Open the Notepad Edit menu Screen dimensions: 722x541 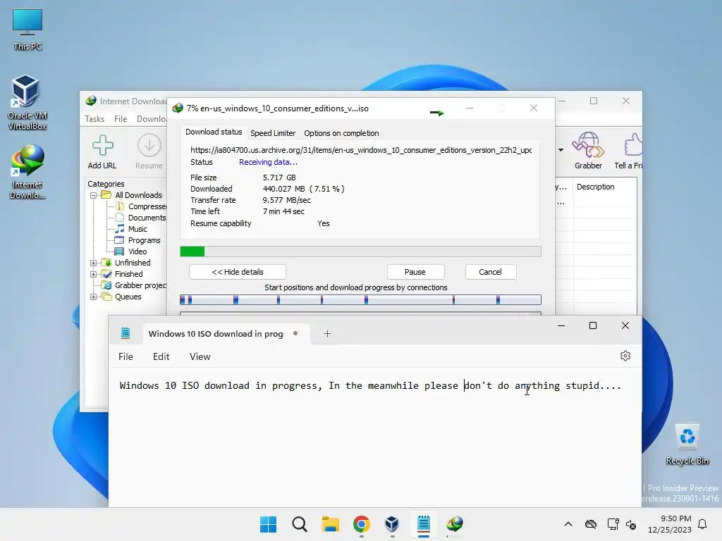161,356
